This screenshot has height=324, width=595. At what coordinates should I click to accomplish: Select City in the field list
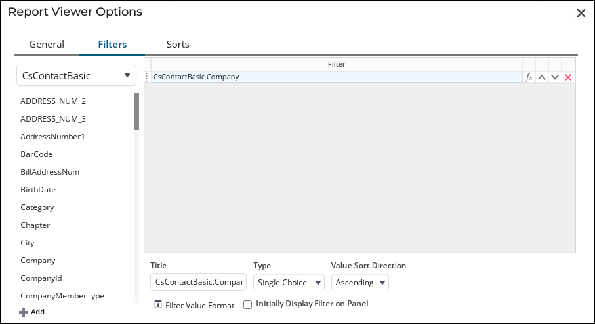coord(28,243)
